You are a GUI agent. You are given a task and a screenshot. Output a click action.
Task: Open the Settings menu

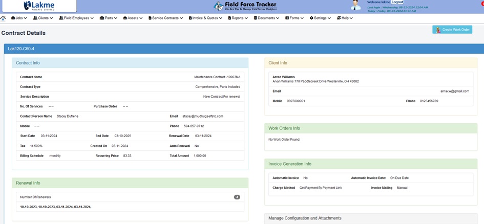tap(320, 18)
